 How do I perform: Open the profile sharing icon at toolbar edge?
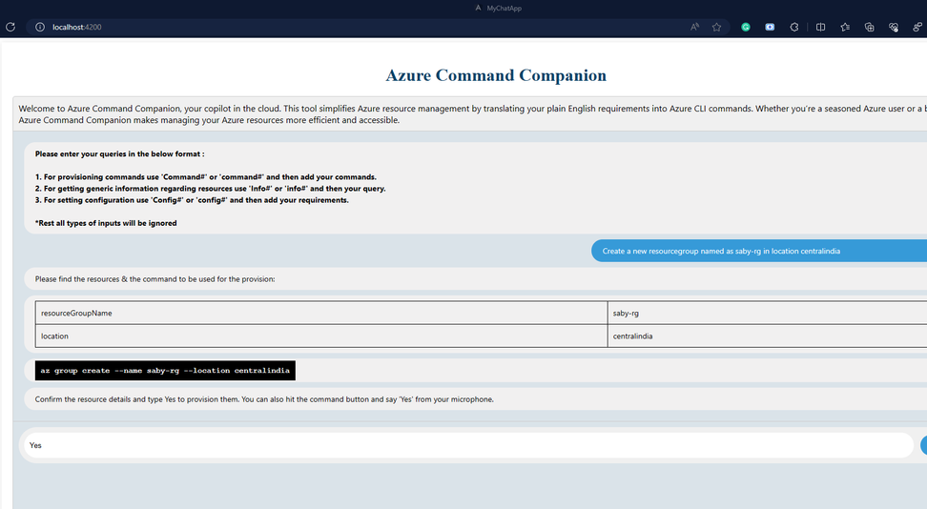(917, 28)
